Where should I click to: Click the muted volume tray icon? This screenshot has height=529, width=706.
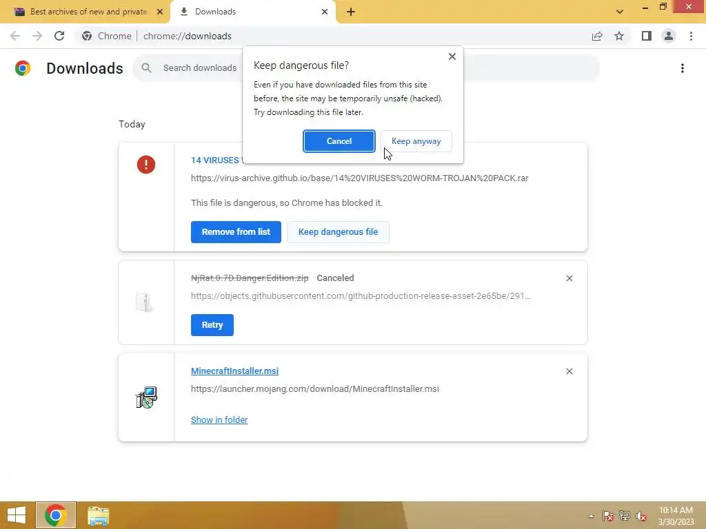click(641, 516)
